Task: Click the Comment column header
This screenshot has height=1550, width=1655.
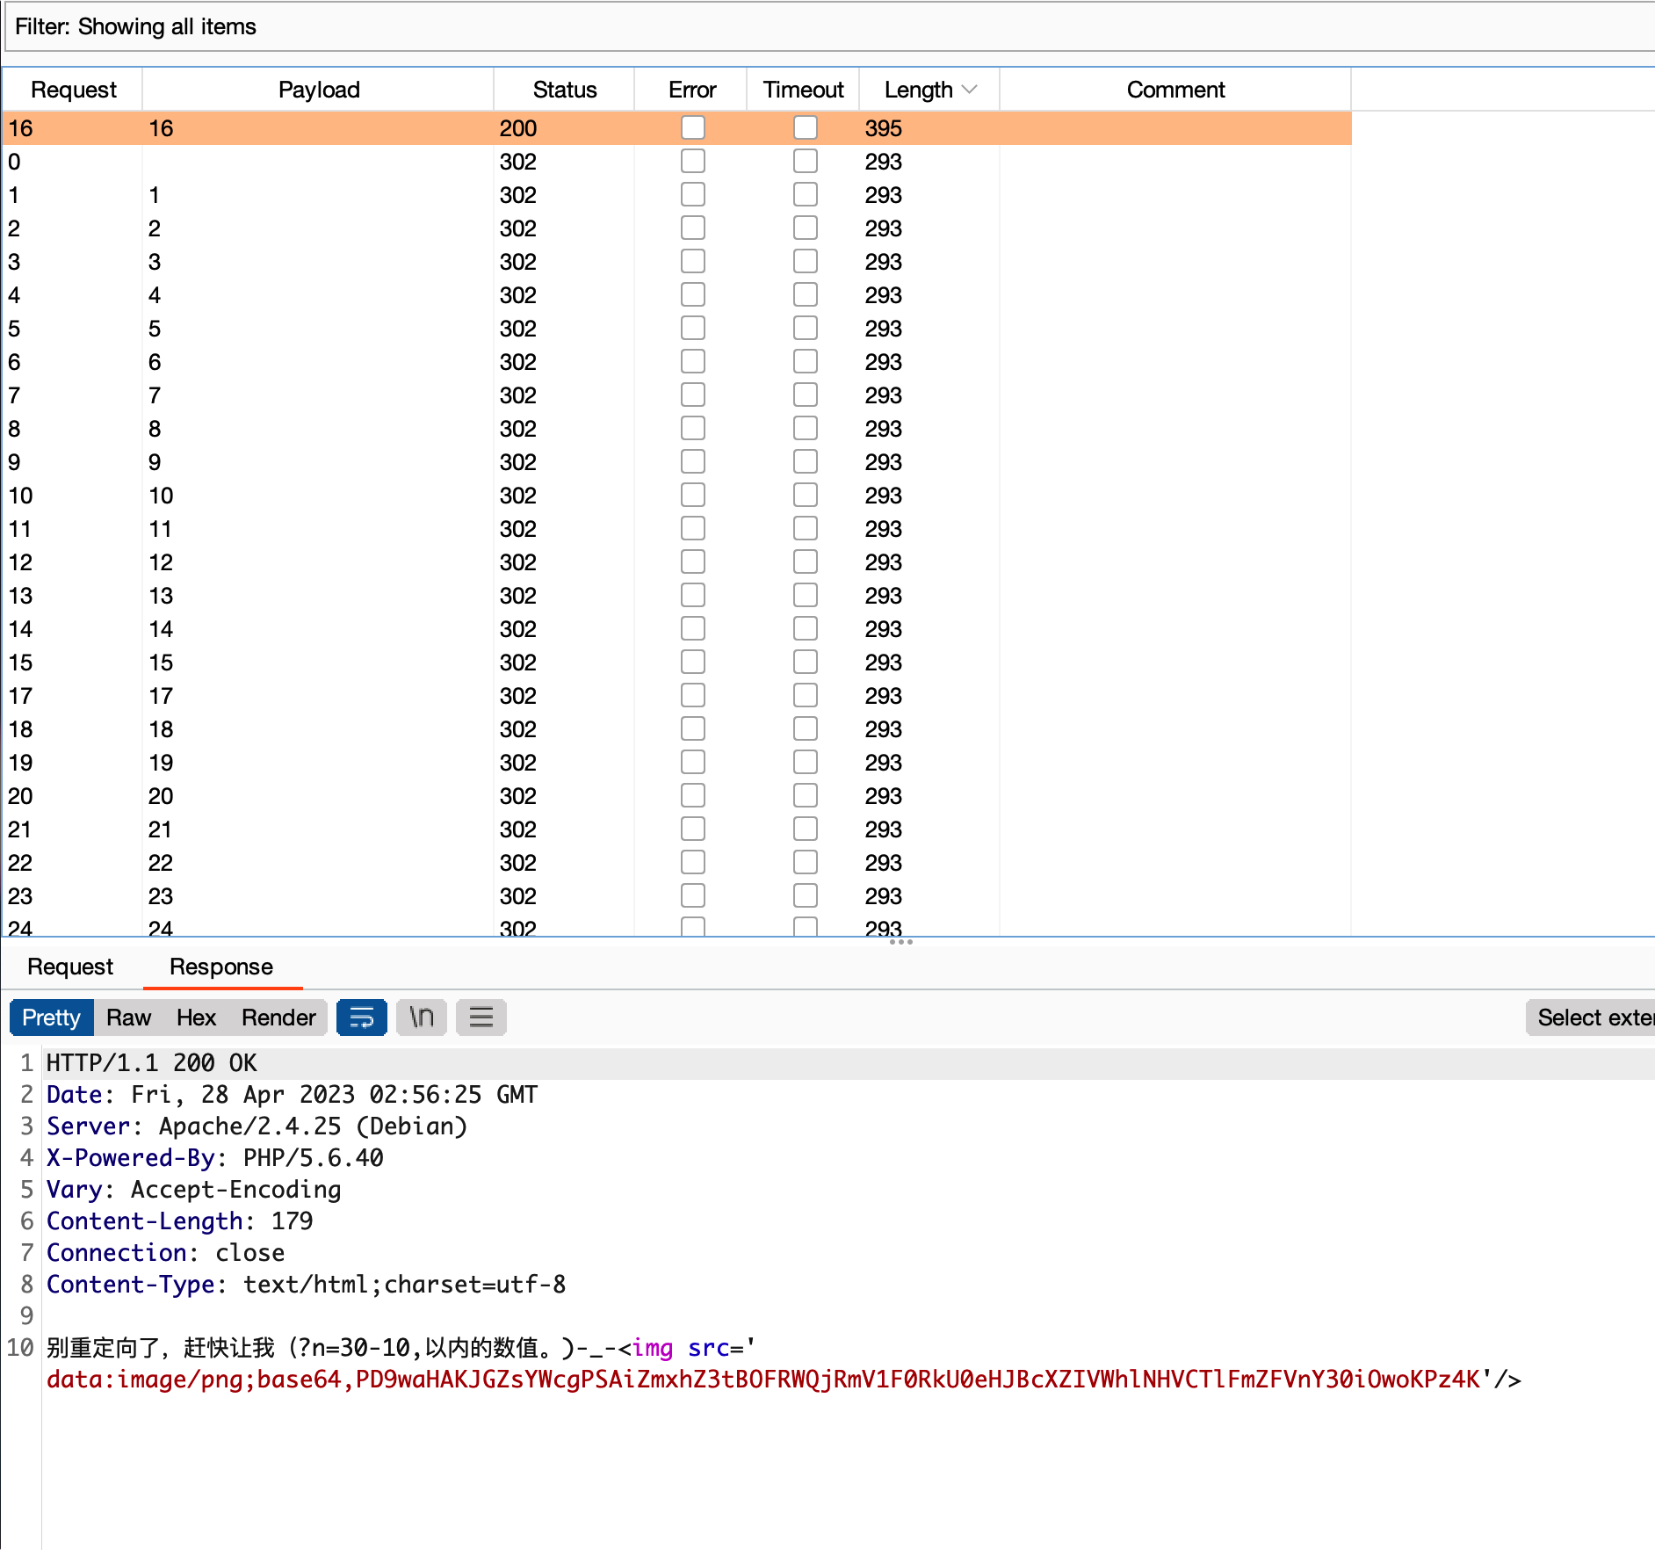Action: point(1175,90)
